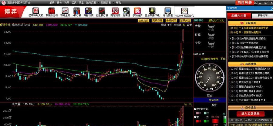Click the 个股 bull indicator icon
This screenshot has height=126, width=273.
pyautogui.click(x=211, y=43)
